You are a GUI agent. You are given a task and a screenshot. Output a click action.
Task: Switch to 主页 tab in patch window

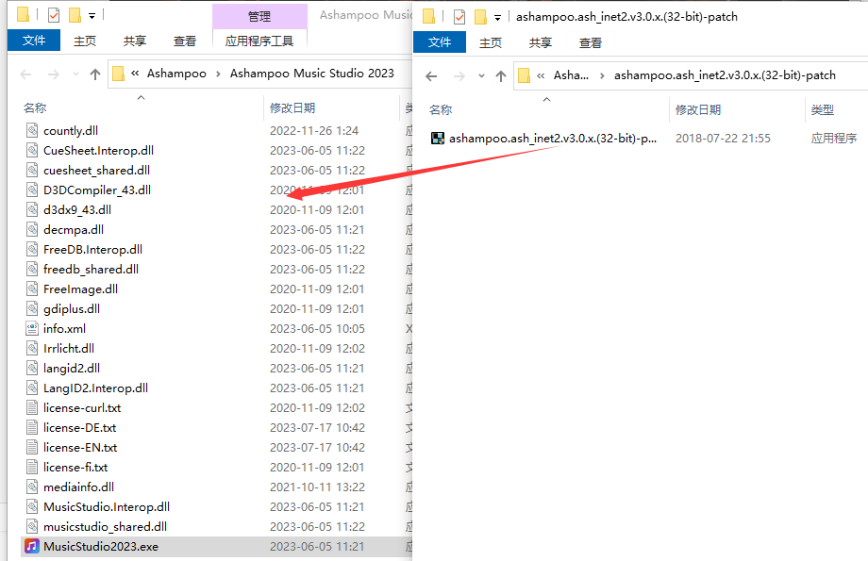coord(491,42)
